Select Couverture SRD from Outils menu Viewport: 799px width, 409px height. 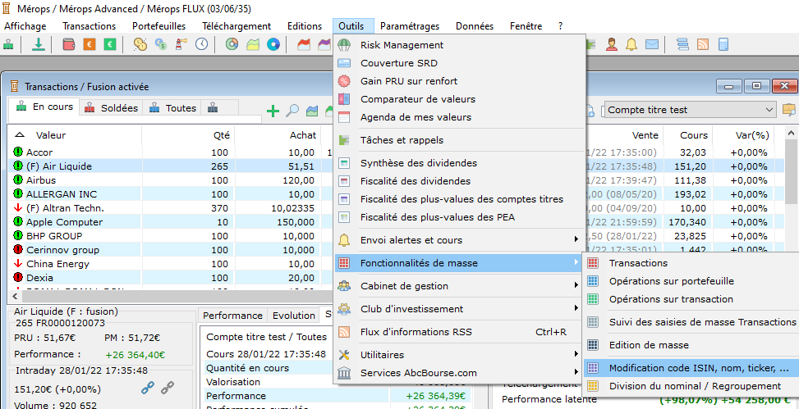pyautogui.click(x=458, y=63)
